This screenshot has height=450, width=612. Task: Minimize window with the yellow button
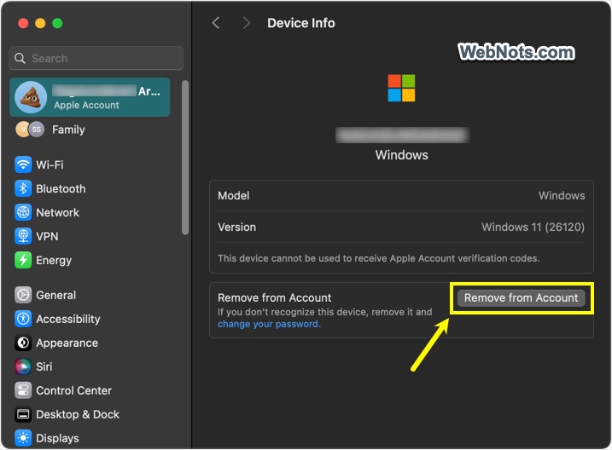(x=40, y=23)
